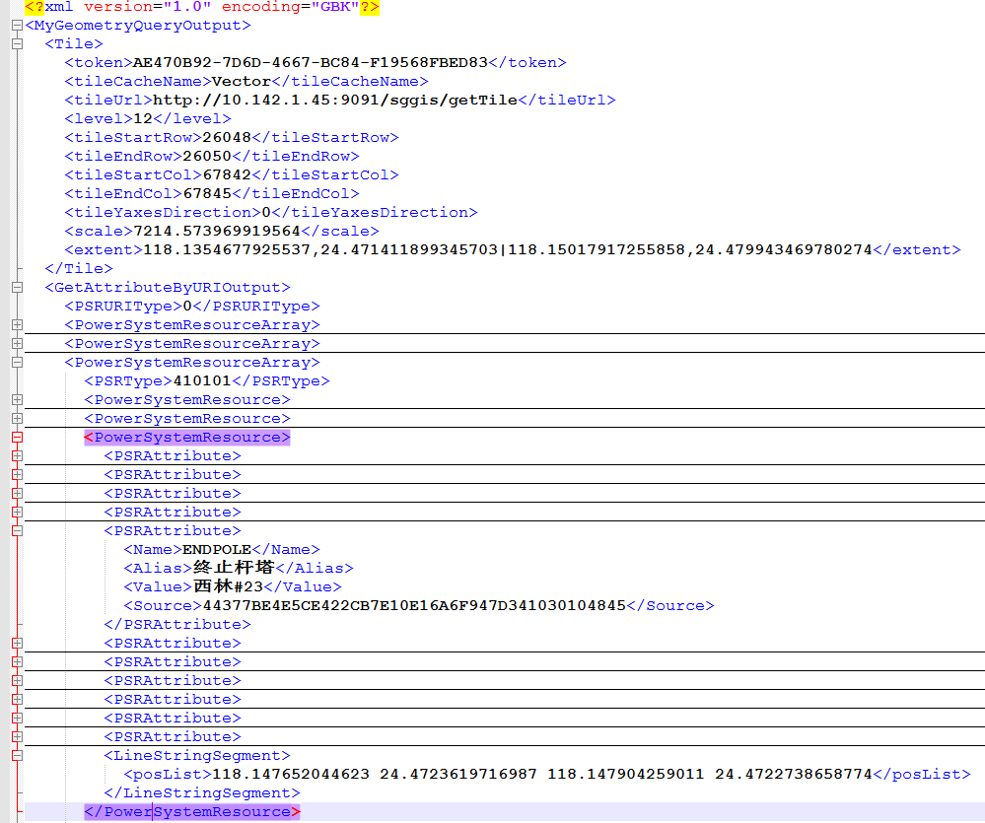Click the Alias value 终止杆塔
Image resolution: width=985 pixels, height=823 pixels.
coord(234,568)
